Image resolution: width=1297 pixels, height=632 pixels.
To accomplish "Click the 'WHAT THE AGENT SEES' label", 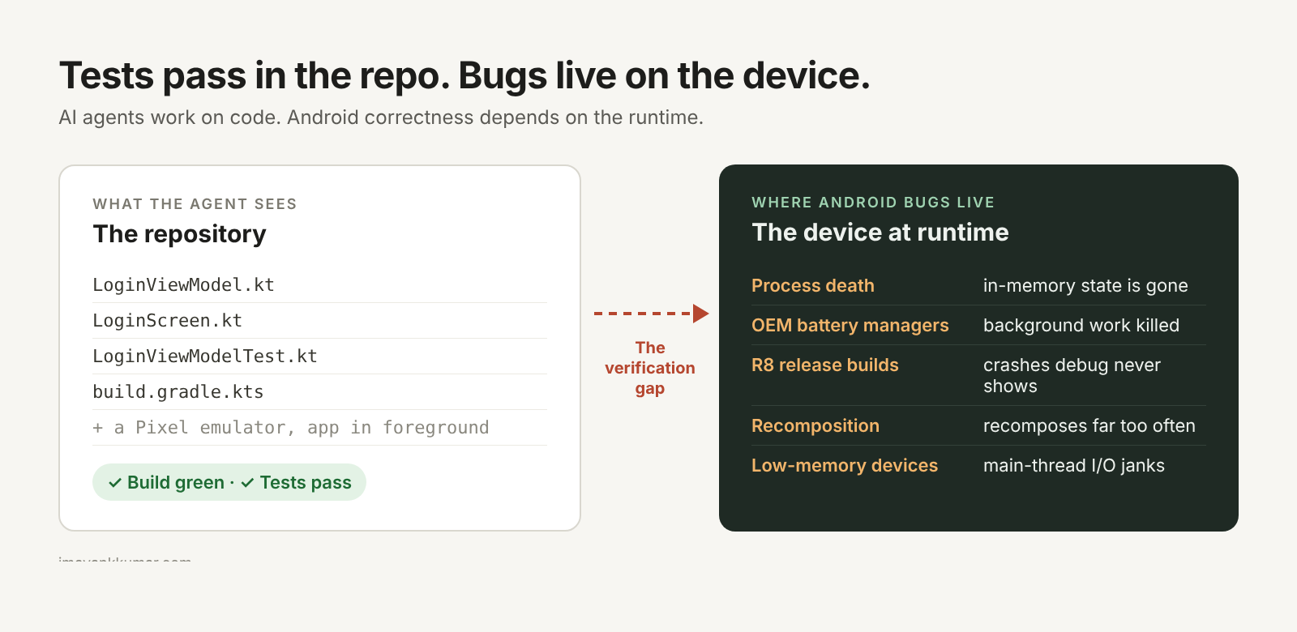I will 195,204.
